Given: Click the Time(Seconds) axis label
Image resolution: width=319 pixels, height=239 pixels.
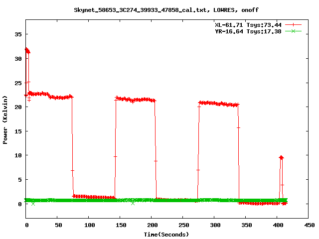Looking at the screenshot, I should tap(166, 235).
